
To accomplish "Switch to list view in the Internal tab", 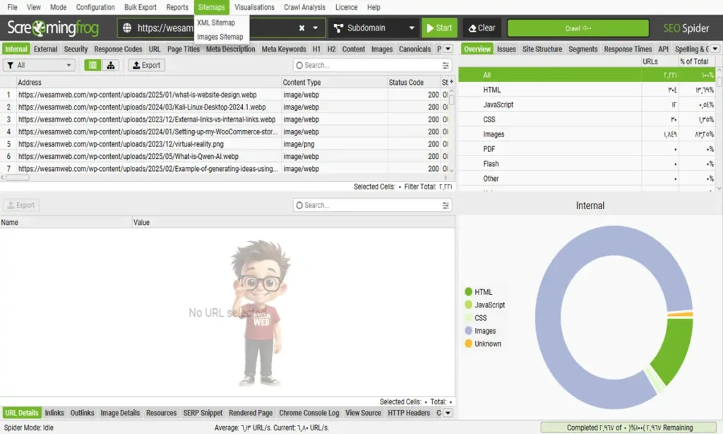I will (x=93, y=64).
